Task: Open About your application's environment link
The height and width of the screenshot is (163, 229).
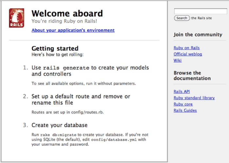Action: coord(73,30)
